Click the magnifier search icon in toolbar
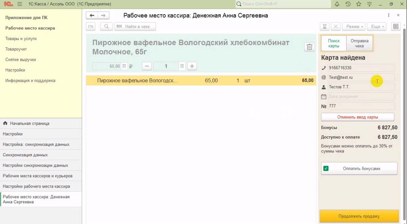 pos(106,26)
